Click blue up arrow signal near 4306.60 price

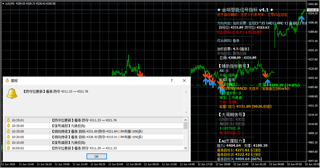click(x=301, y=19)
